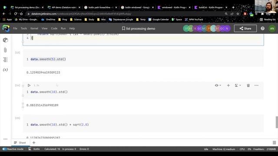Bookmark page with star icon
278x156 pixels.
(x=238, y=13)
